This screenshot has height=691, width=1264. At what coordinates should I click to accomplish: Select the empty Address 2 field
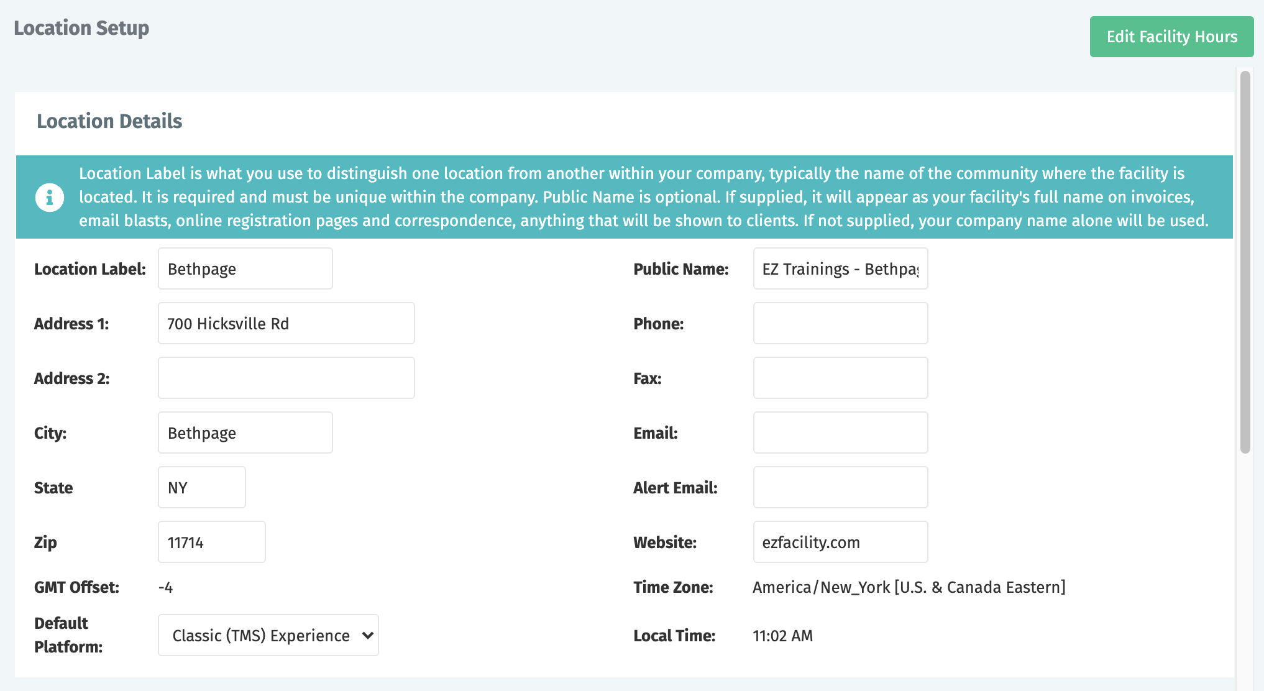click(x=286, y=378)
